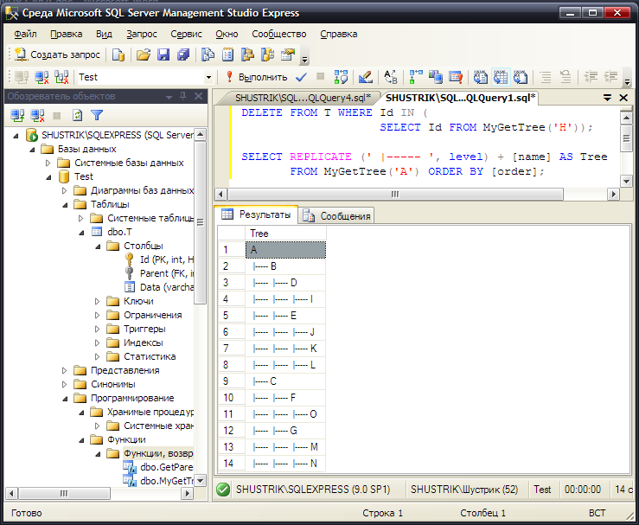This screenshot has width=639, height=525.
Task: Click Object Explorer Disconnect icon
Action: pos(37,116)
